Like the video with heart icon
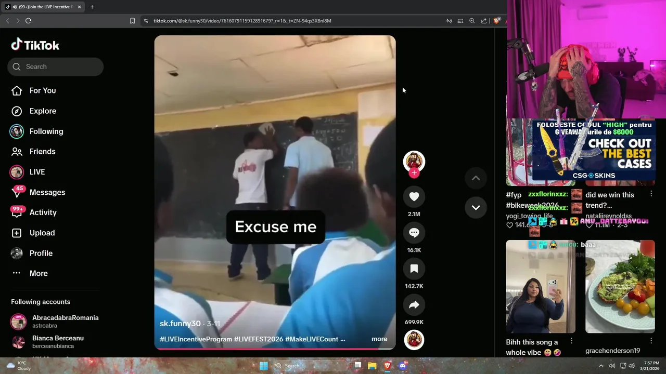 414,196
